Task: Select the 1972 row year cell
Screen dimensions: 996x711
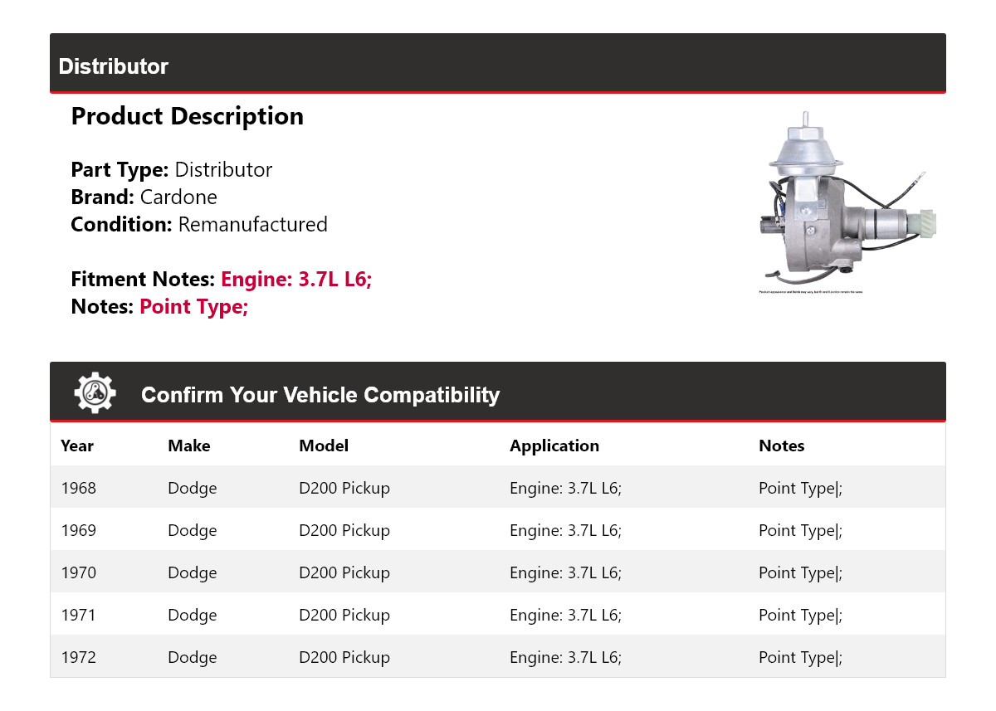Action: 78,657
